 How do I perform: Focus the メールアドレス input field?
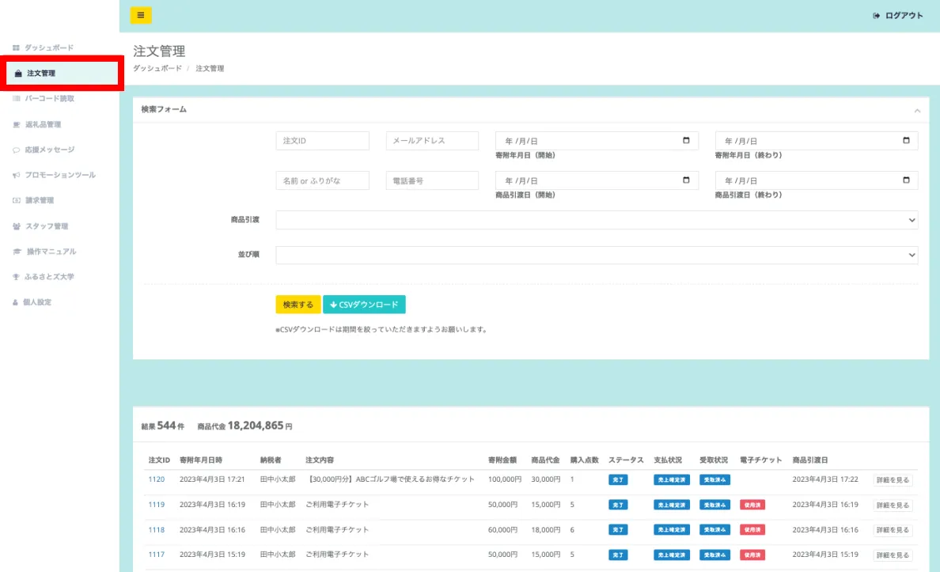(x=432, y=141)
